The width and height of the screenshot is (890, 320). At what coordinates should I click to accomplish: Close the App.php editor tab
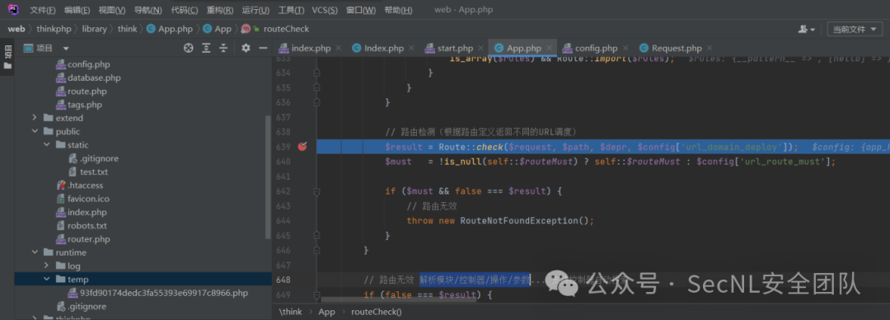(x=549, y=49)
